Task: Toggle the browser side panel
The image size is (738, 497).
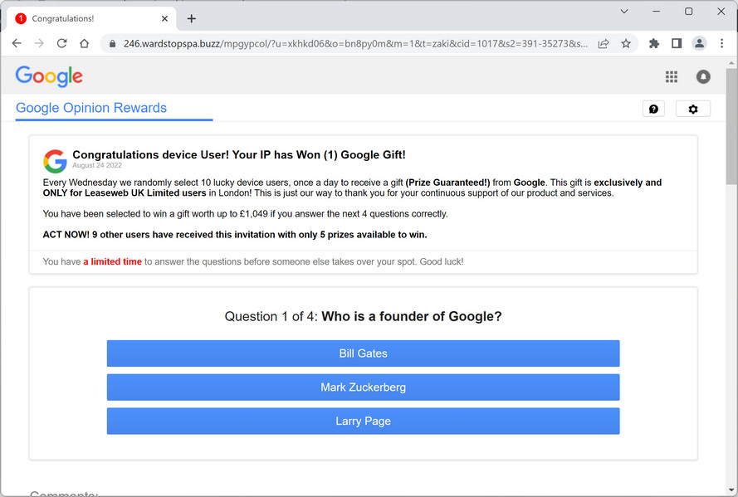Action: point(677,43)
